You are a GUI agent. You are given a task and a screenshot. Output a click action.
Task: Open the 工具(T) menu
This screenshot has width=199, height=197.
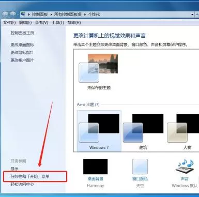pyautogui.click(x=58, y=23)
